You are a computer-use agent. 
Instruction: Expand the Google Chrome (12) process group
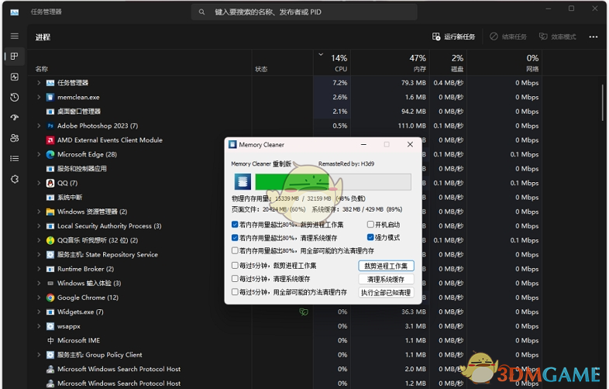pyautogui.click(x=39, y=298)
